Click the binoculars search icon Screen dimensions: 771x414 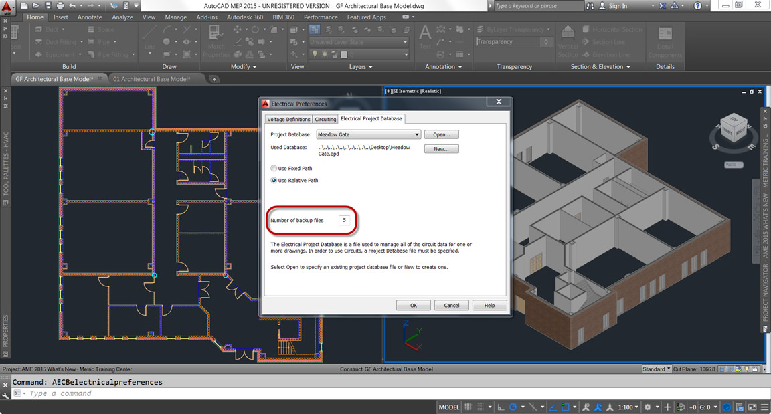pos(590,6)
